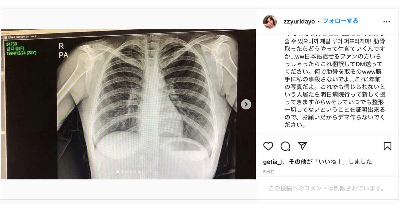Open comments via speech bubble icon
The width and height of the screenshot is (400, 209).
[x=285, y=146]
